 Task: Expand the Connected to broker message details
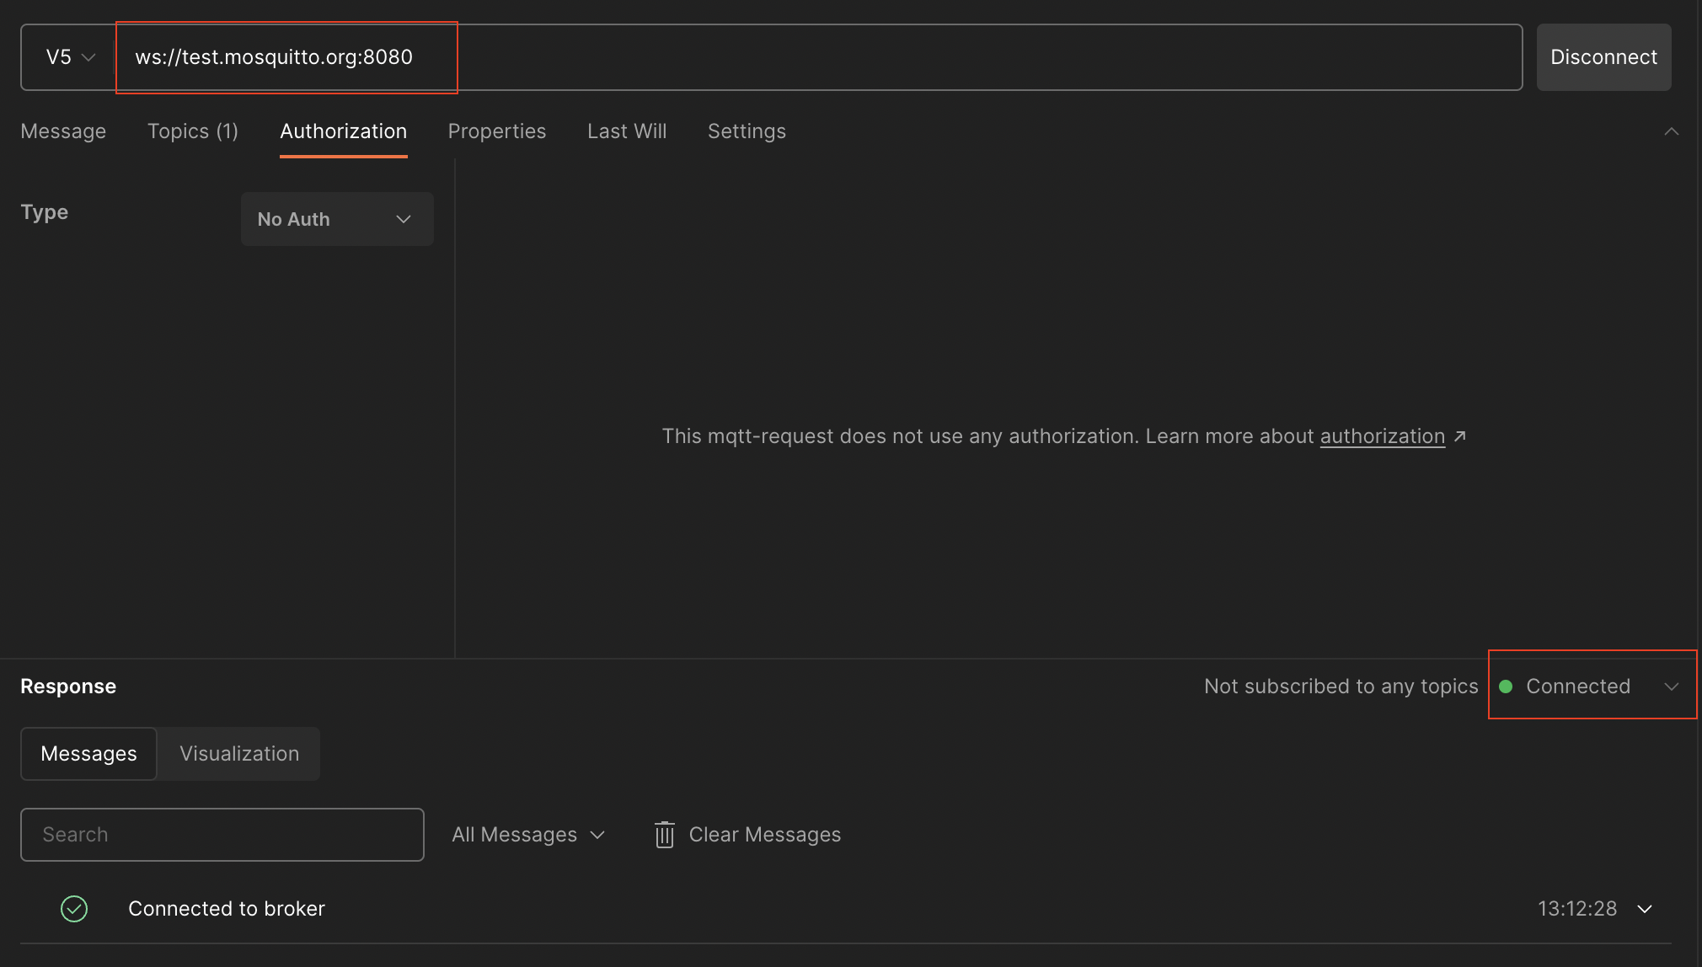coord(1646,909)
